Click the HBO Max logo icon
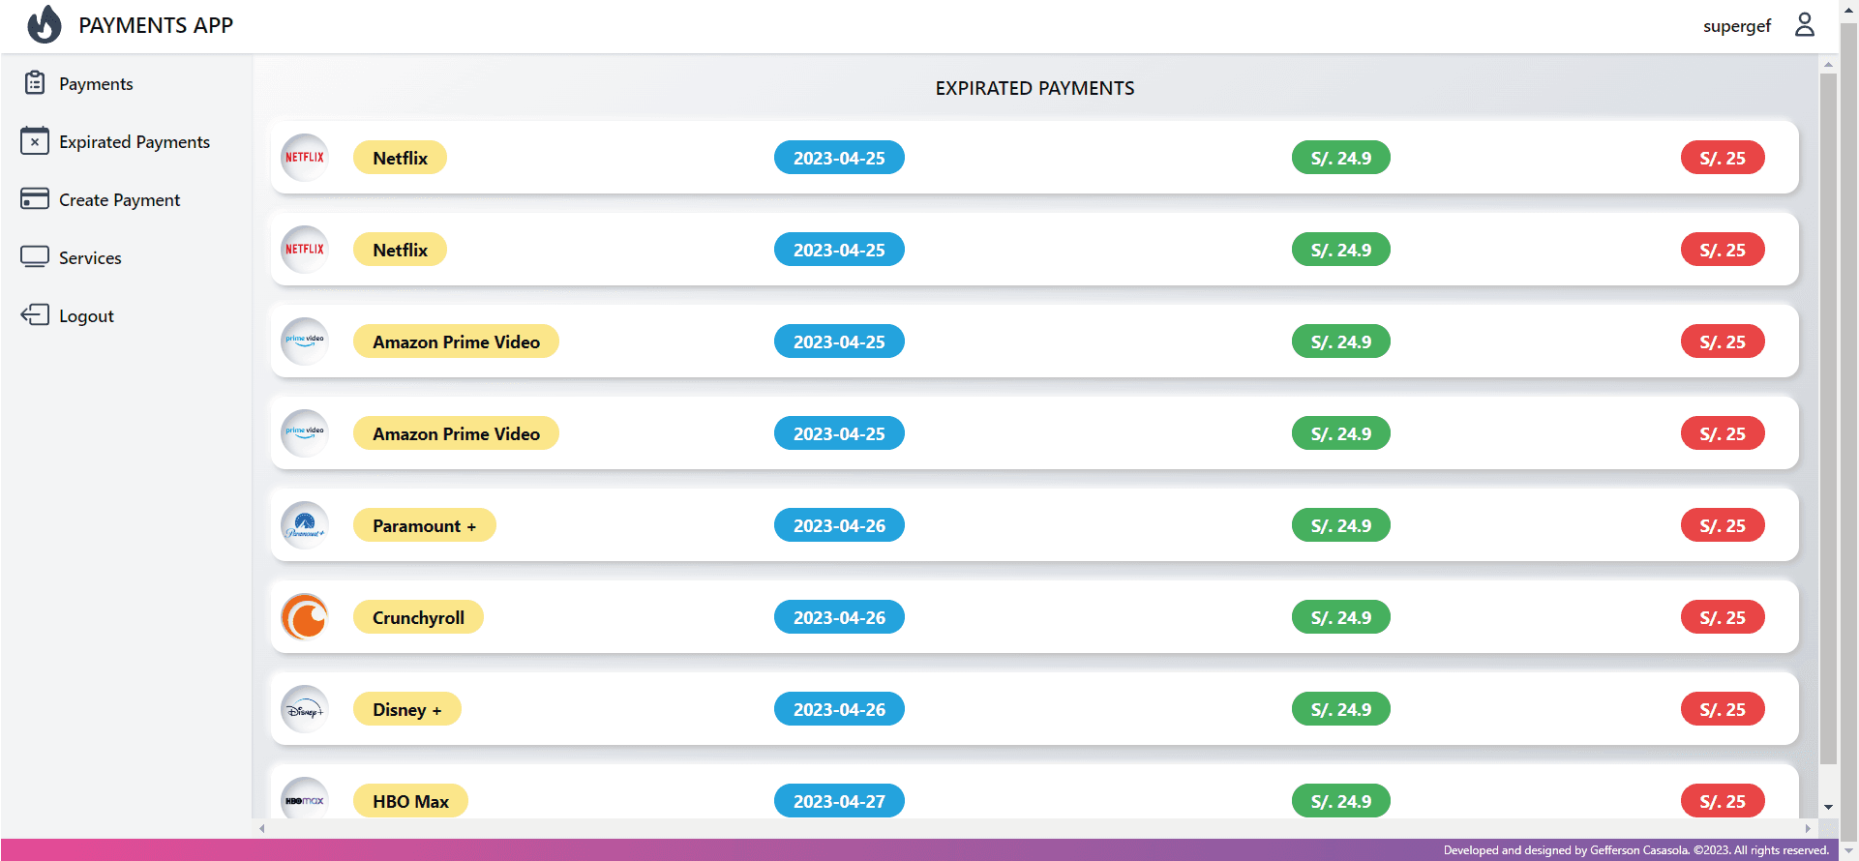 coord(305,800)
